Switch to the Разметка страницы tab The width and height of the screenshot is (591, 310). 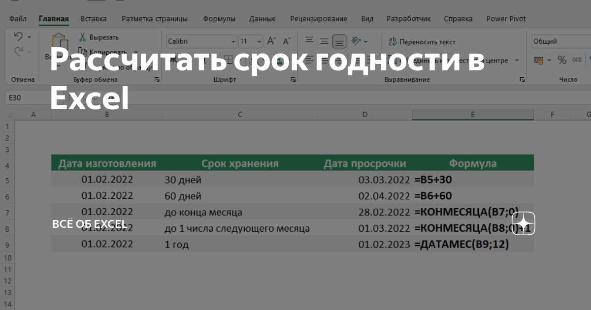pos(155,19)
